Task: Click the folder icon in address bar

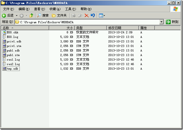Action: 17,22
